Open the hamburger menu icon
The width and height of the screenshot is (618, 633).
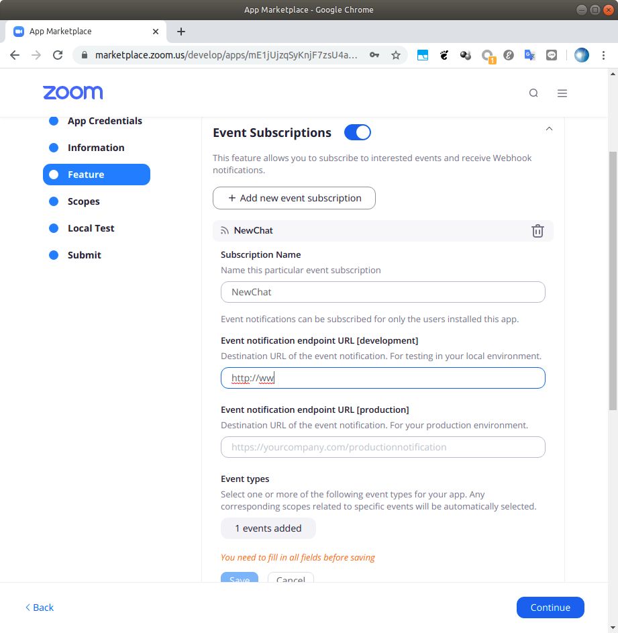point(562,93)
